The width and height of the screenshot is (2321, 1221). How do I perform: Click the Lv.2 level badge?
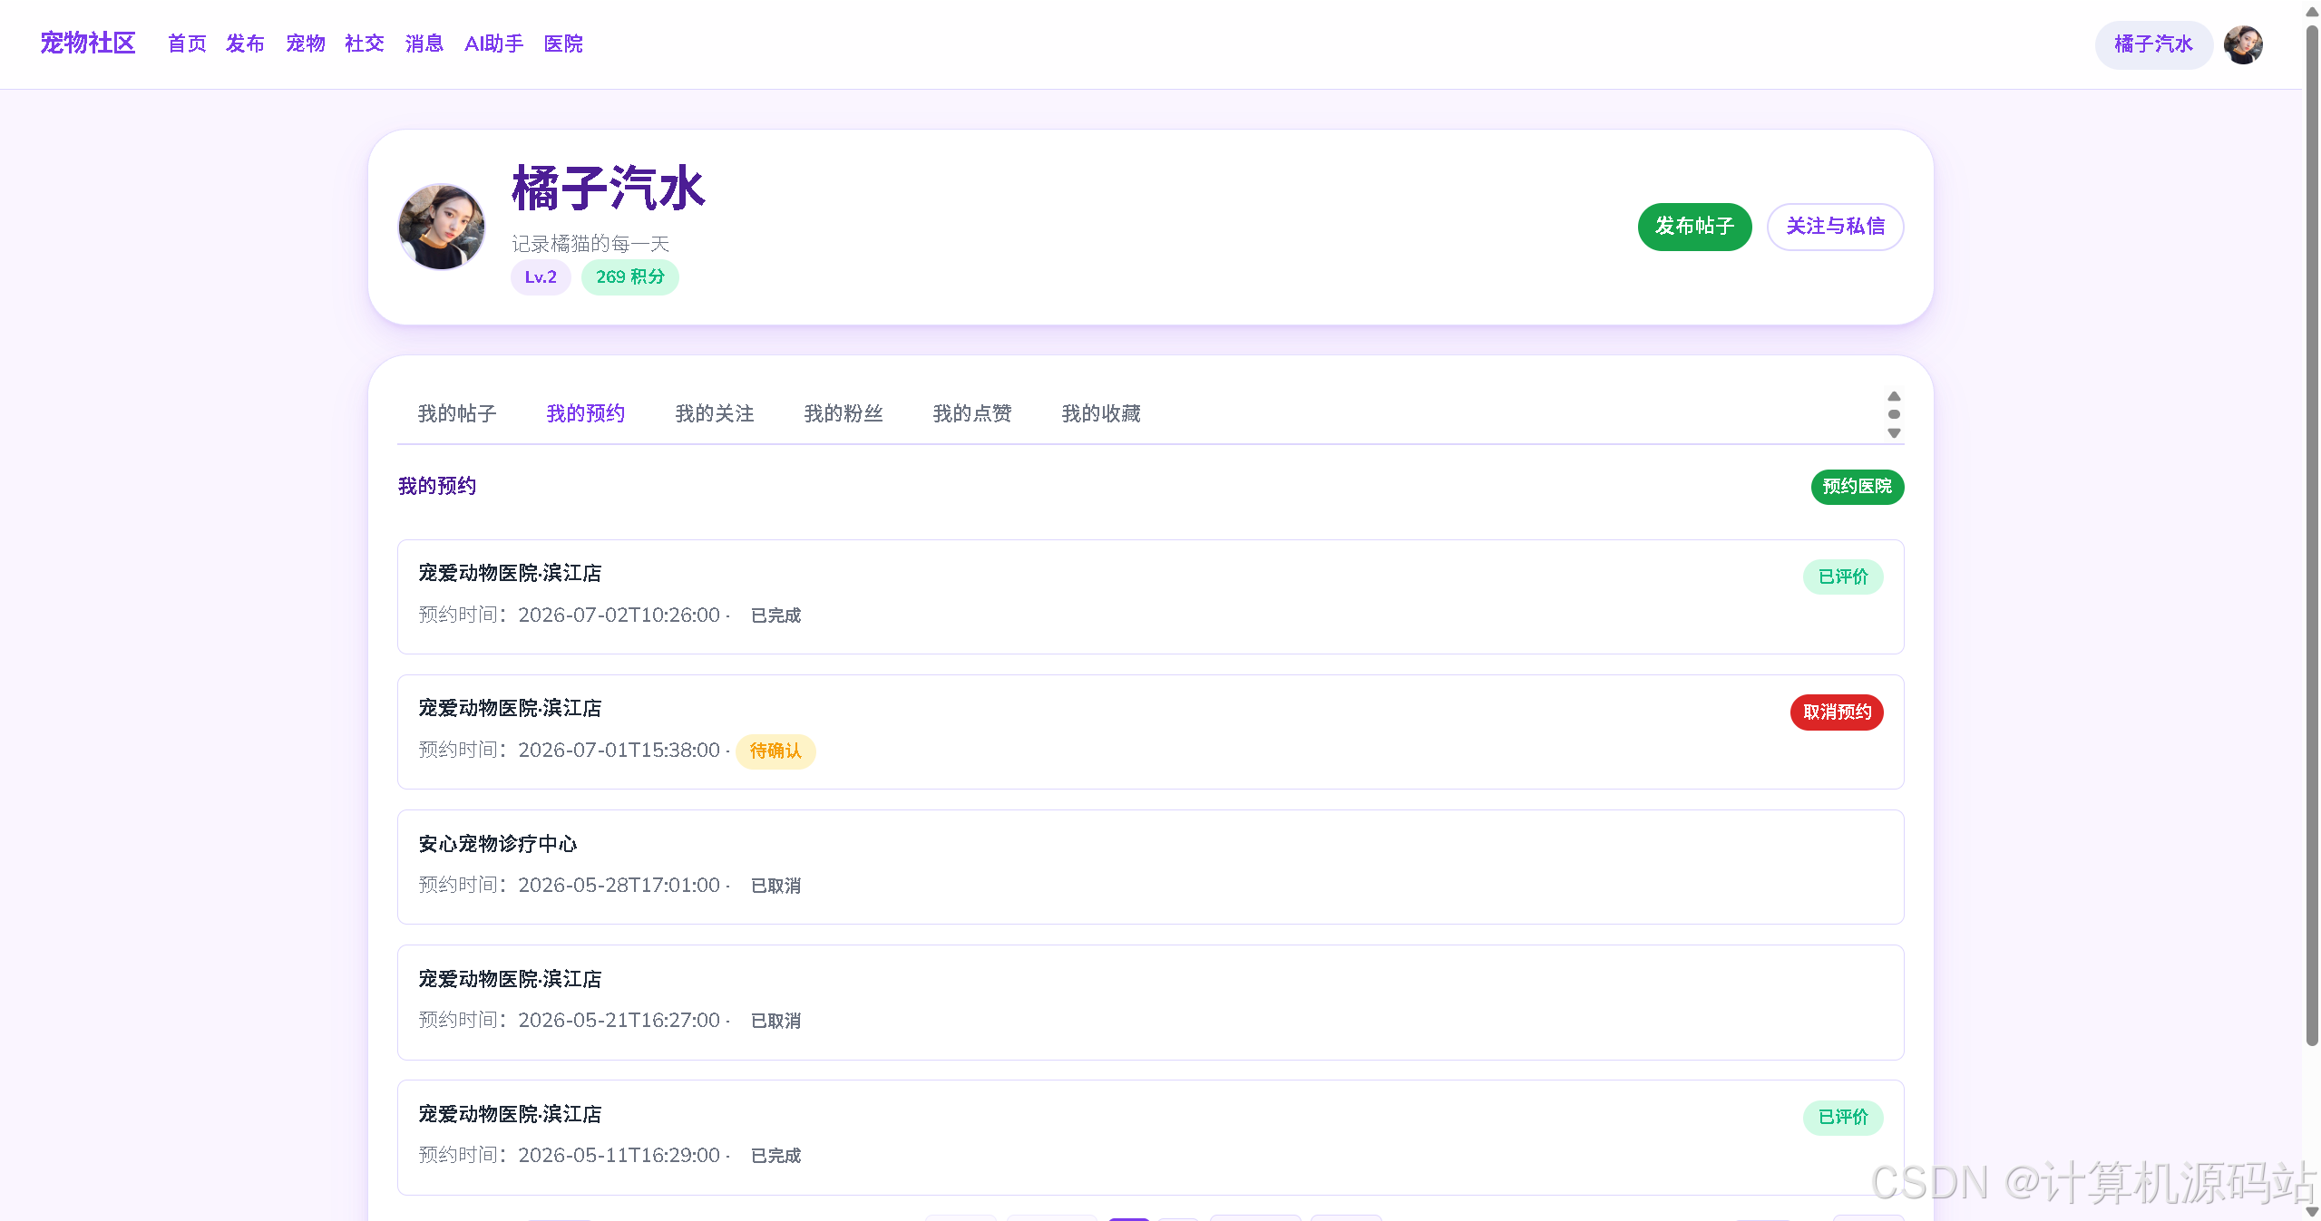pos(541,277)
